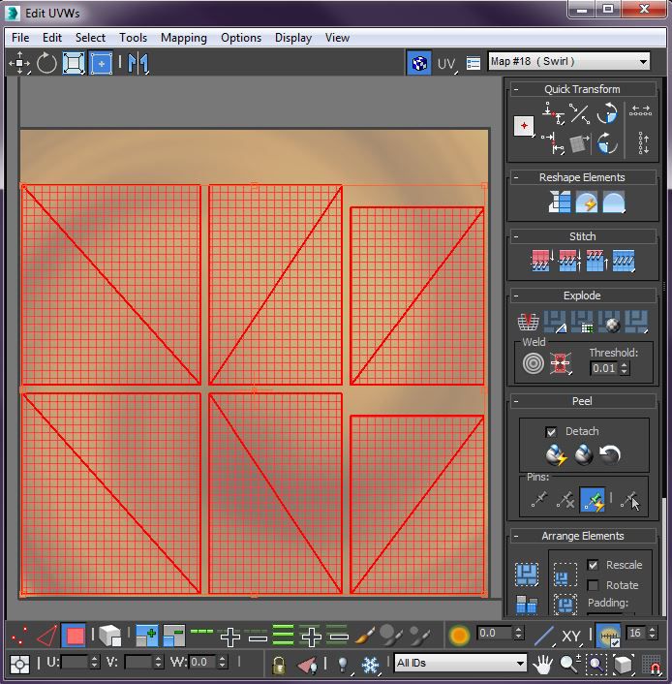This screenshot has width=672, height=684.
Task: Click the Mirror horizontal icon in toolbar
Action: (138, 64)
